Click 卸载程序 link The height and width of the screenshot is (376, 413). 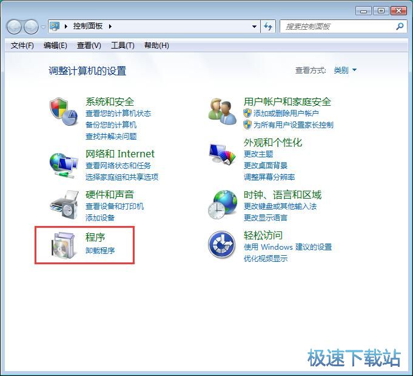tap(100, 250)
